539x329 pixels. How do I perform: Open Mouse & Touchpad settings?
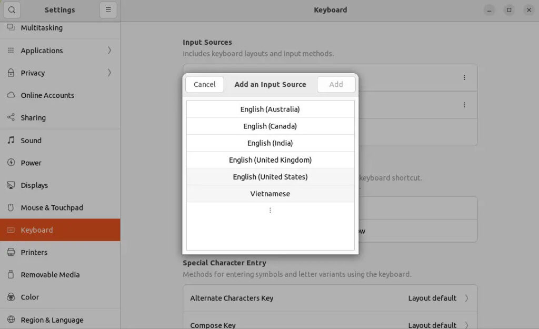52,207
